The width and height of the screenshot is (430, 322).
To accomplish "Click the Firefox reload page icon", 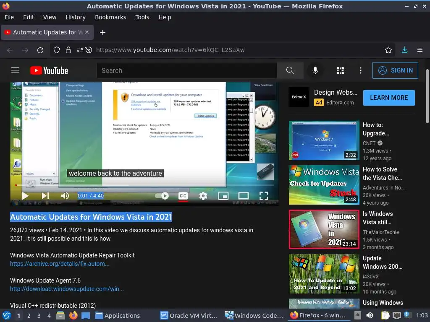I will click(40, 50).
